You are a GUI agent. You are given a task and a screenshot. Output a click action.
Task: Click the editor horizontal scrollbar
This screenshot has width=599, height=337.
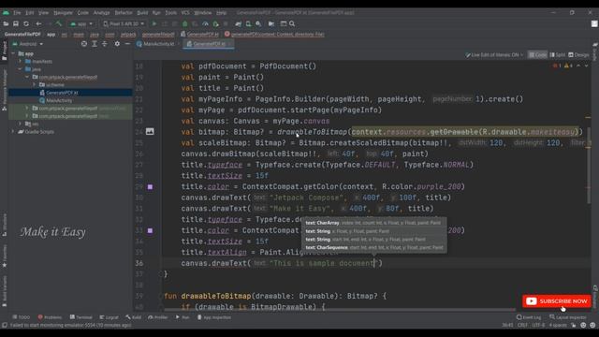tap(340, 310)
